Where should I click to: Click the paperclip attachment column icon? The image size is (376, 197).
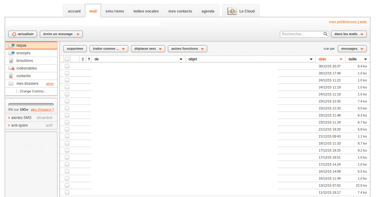83,59
